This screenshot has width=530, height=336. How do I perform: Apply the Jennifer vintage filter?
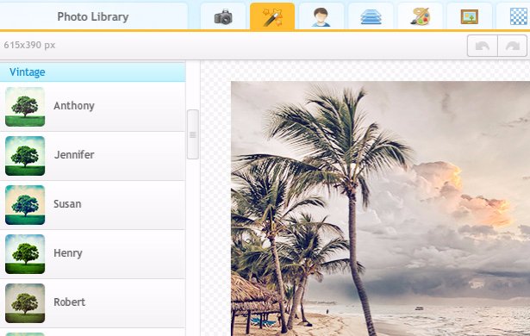(x=92, y=156)
